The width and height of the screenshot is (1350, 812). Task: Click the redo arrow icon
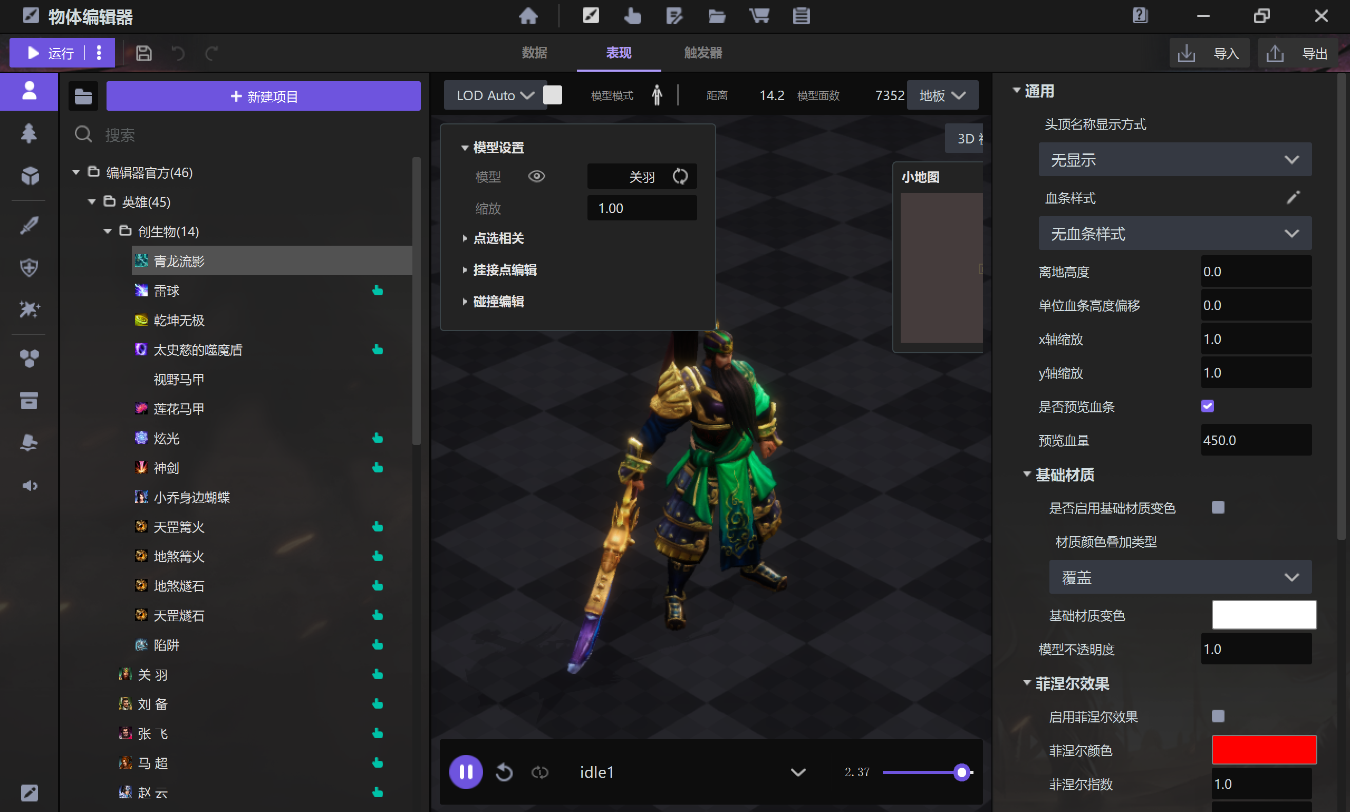(211, 53)
